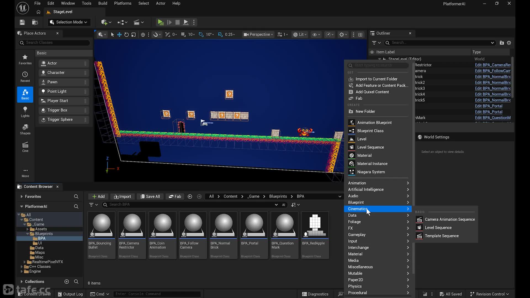Open the surface snapping menu icon
The image size is (530, 298).
(x=157, y=34)
